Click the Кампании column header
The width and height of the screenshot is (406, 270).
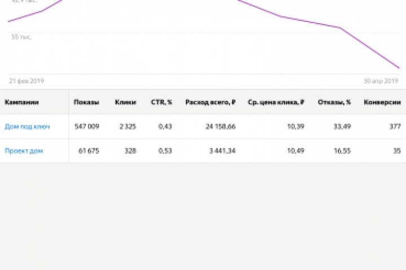[22, 102]
